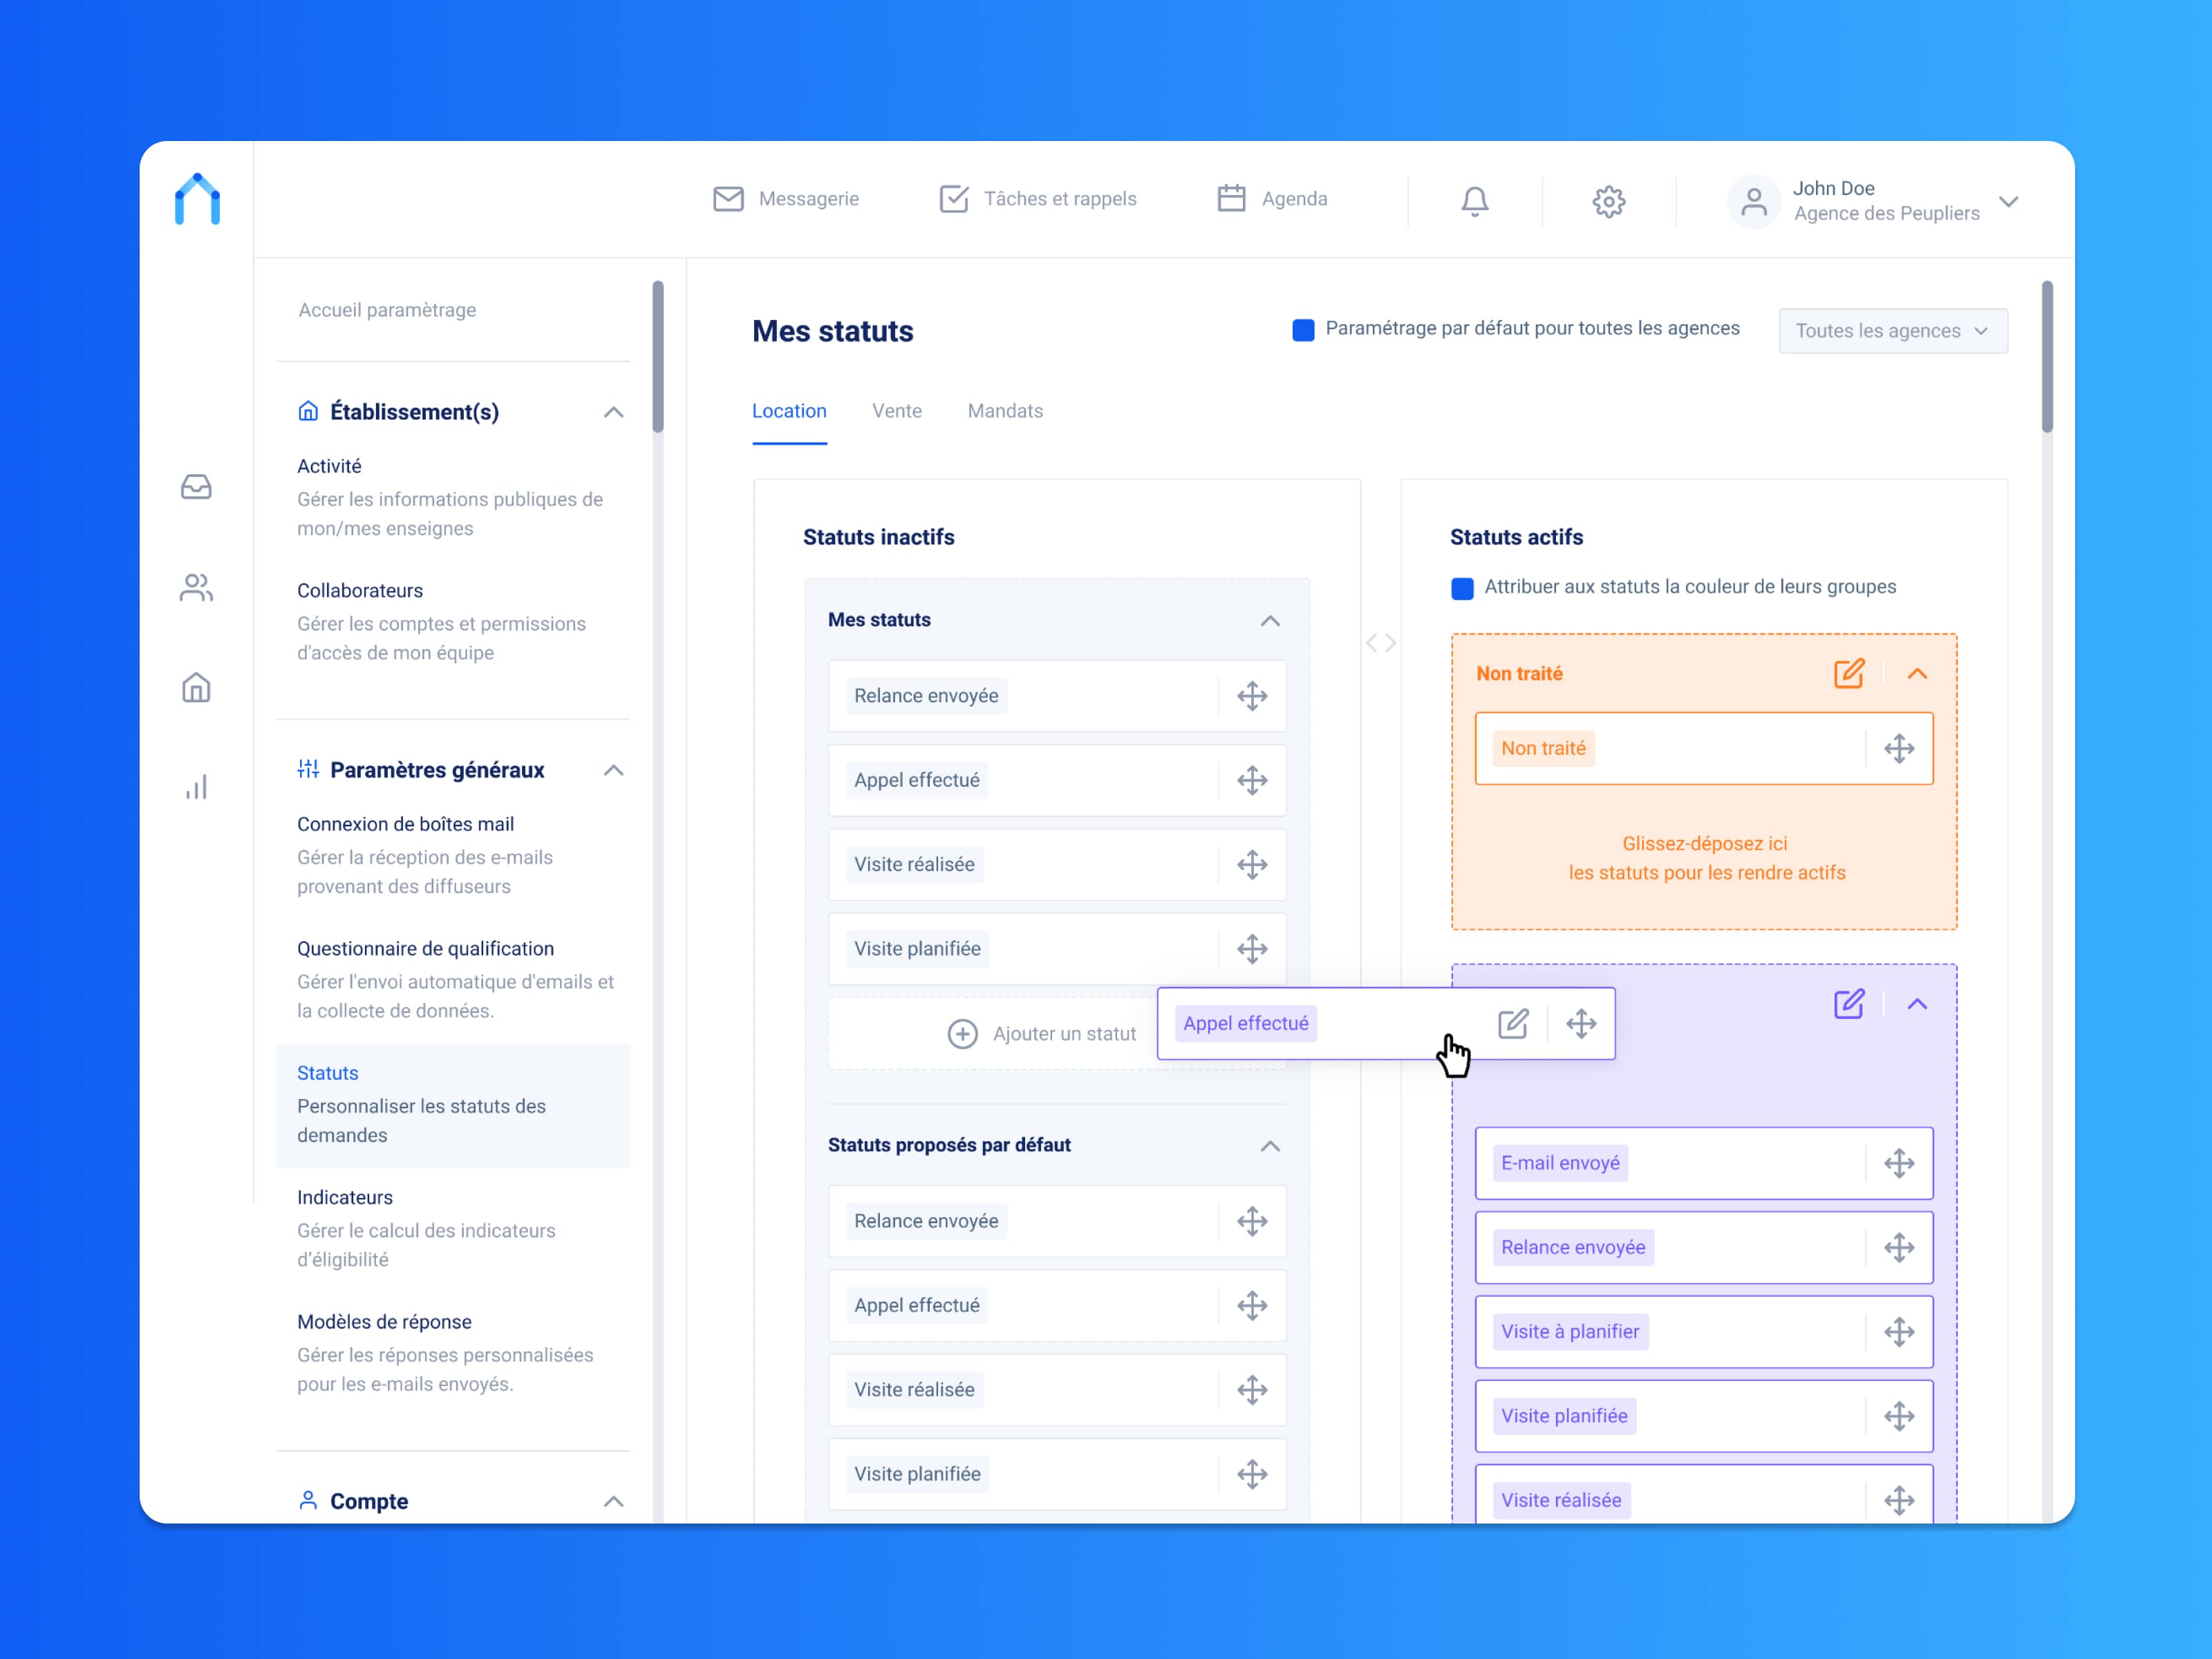
Task: Switch to the Location tab
Action: 789,411
